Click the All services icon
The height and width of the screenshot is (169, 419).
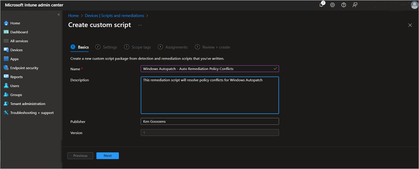pyautogui.click(x=6, y=41)
